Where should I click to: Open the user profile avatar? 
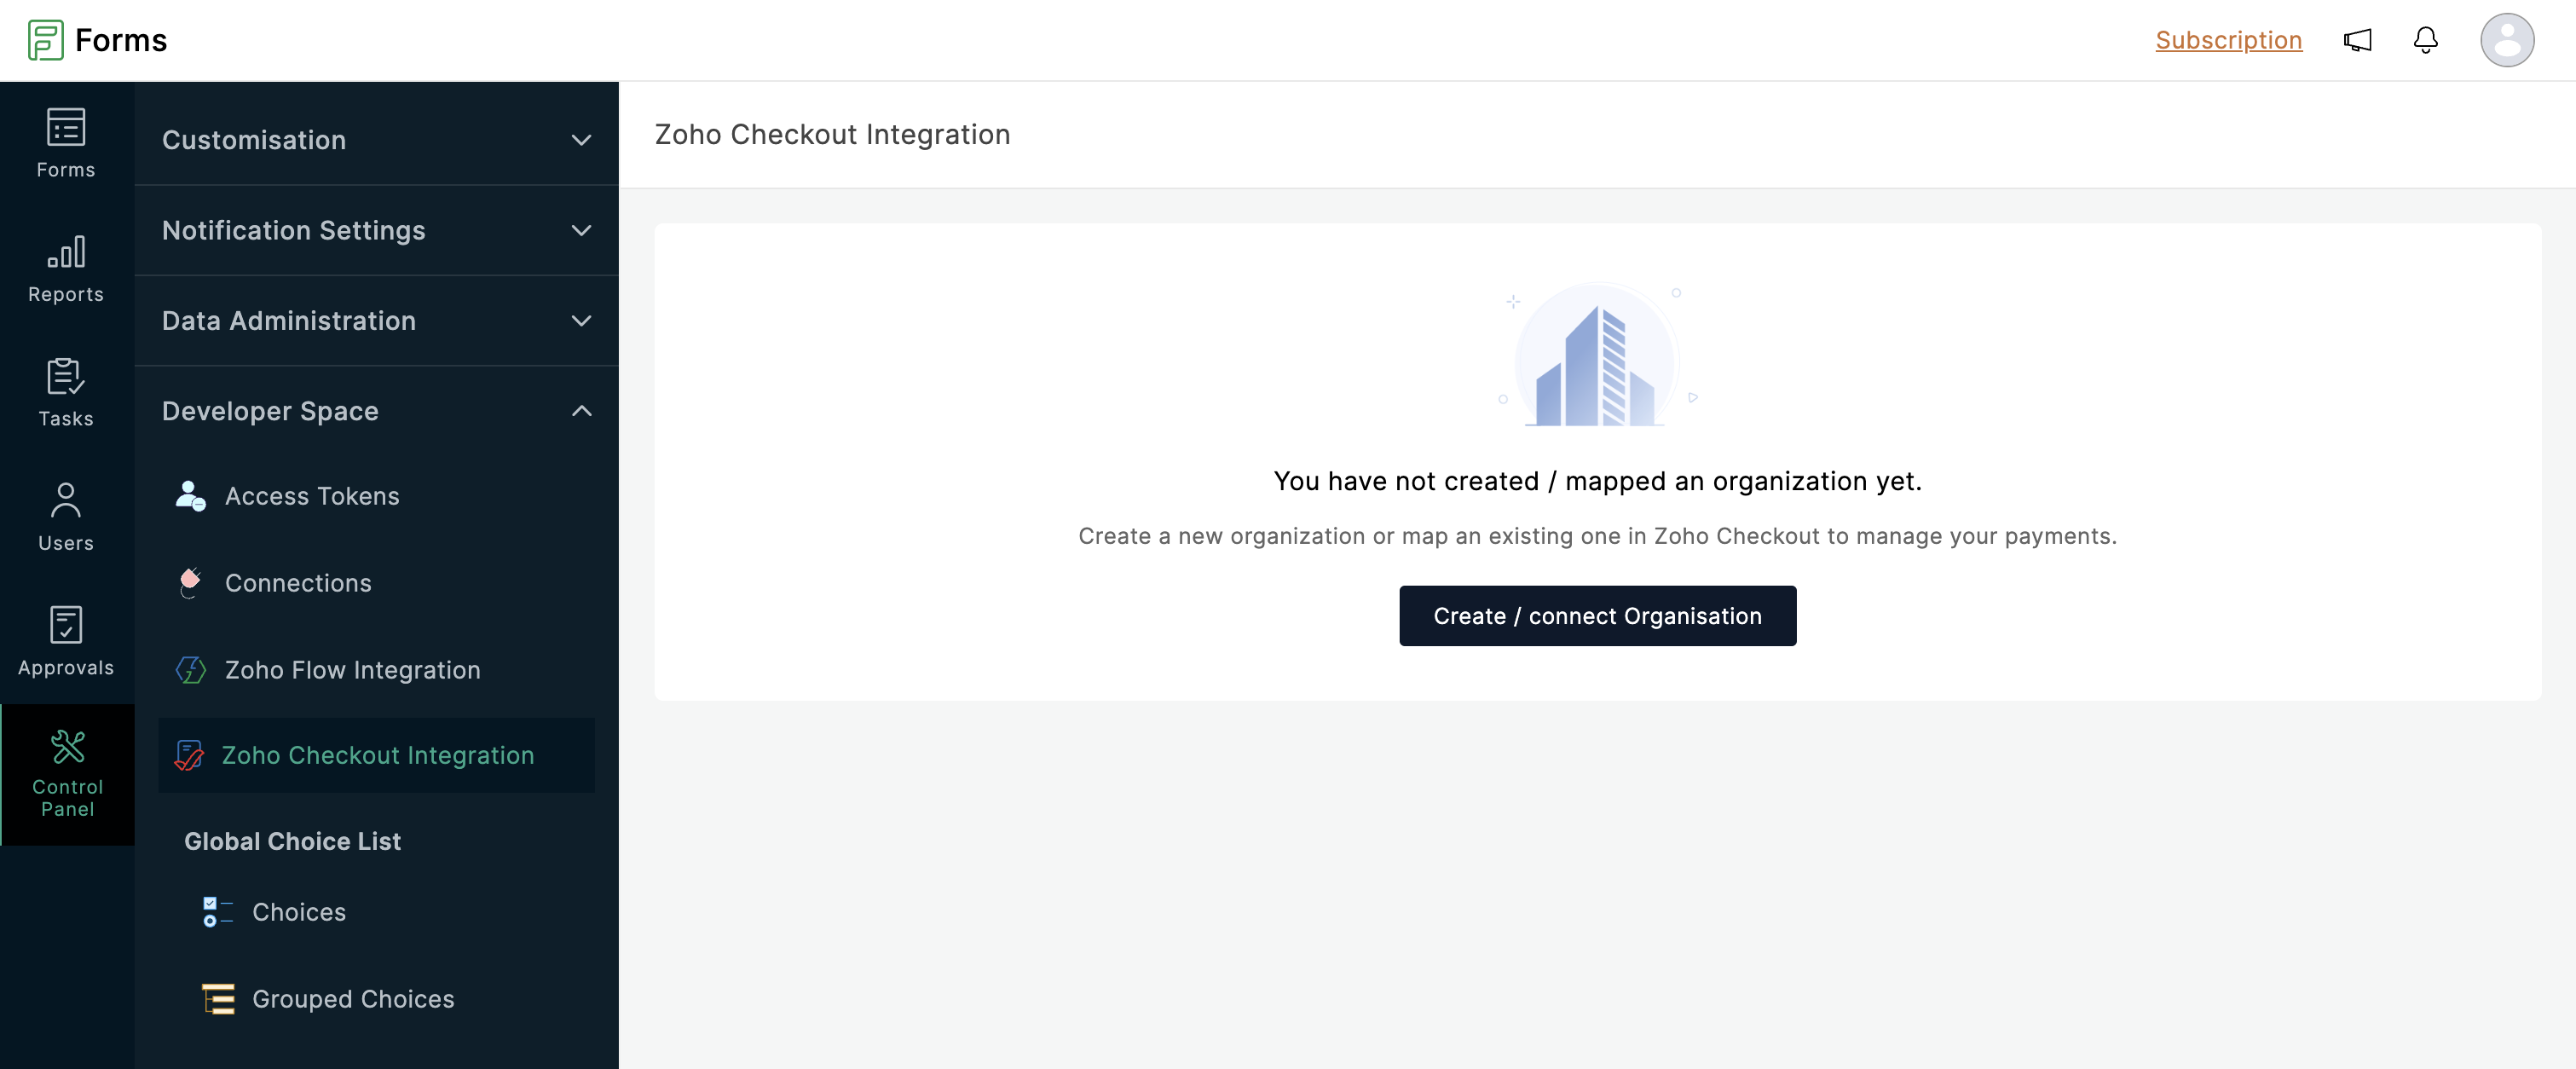pos(2506,40)
